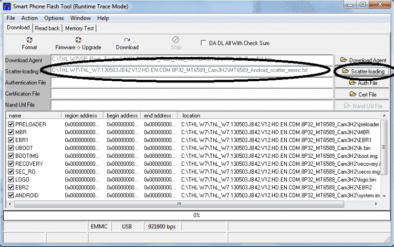Deselect the ANDROID partition
Viewport: 394px width, 247px height.
(11, 195)
